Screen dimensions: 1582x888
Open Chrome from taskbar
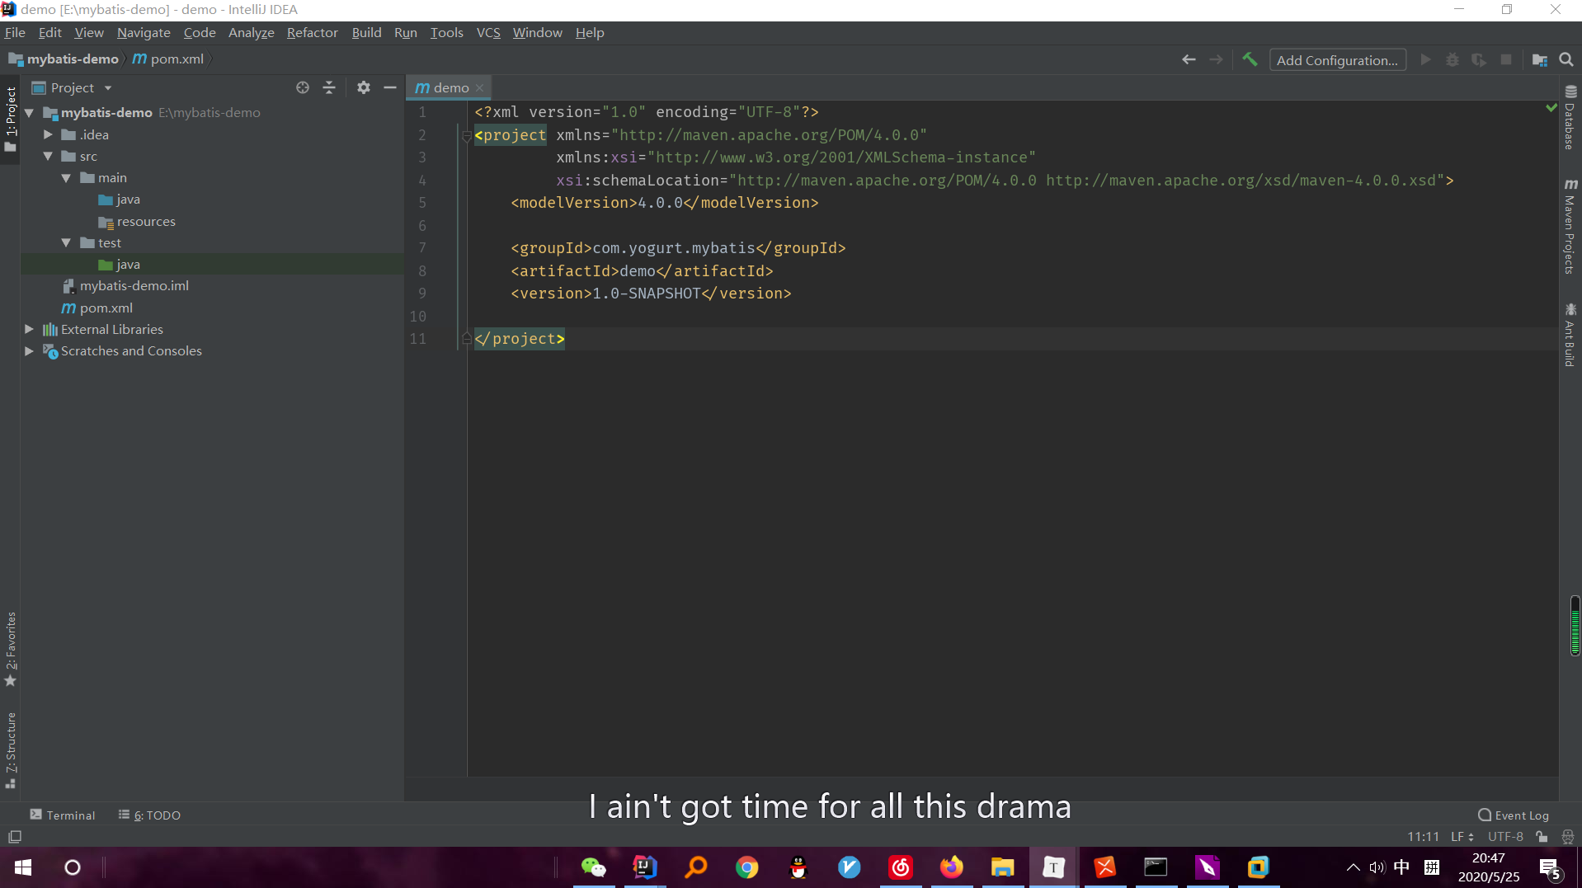click(x=747, y=867)
